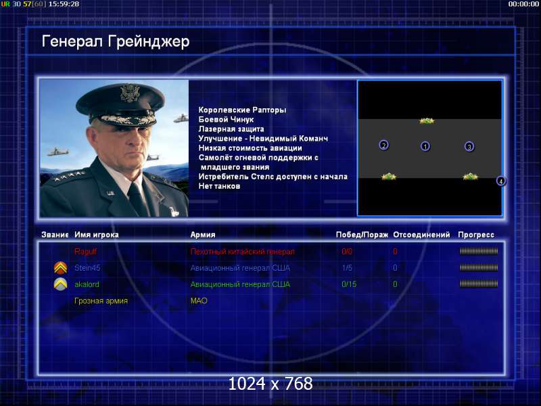Click the 'Армия' column header
The width and height of the screenshot is (541, 406).
(x=203, y=235)
